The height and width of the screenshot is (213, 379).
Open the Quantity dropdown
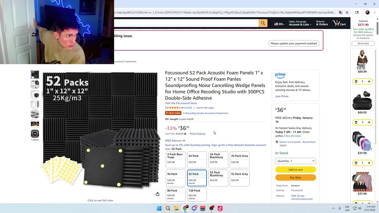[296, 161]
